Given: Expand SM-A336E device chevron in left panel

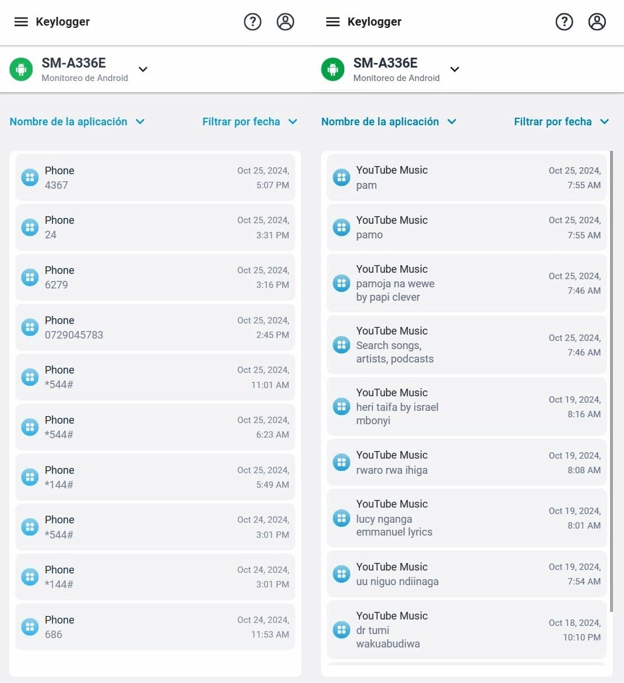Looking at the screenshot, I should point(143,69).
